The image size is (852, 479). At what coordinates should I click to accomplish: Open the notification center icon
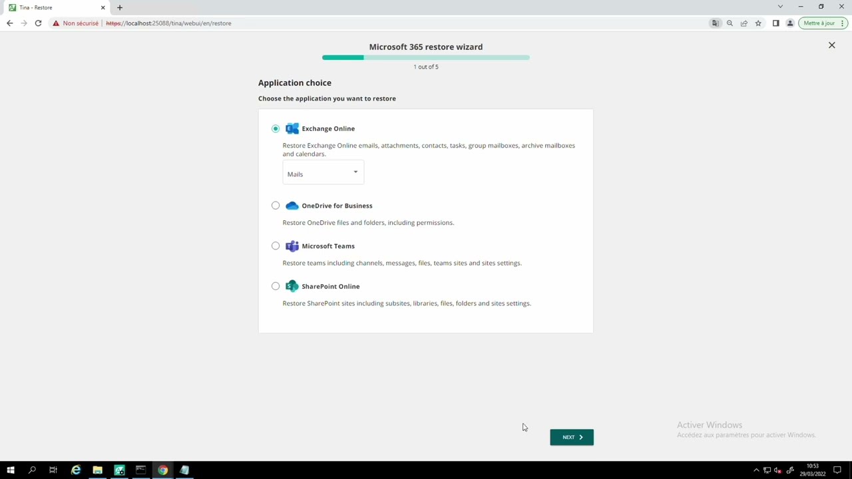837,470
